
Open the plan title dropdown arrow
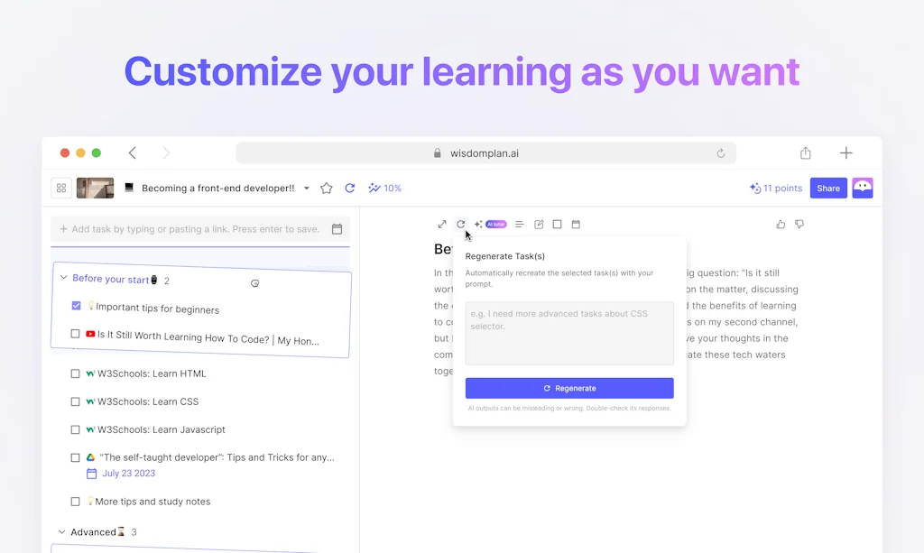coord(307,188)
